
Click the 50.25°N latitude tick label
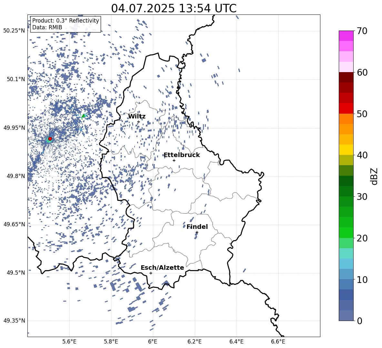[14, 31]
